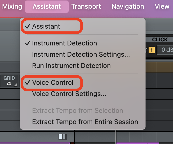The width and height of the screenshot is (173, 144).
Task: Open the GRID /4 dropdown
Action: (9, 81)
